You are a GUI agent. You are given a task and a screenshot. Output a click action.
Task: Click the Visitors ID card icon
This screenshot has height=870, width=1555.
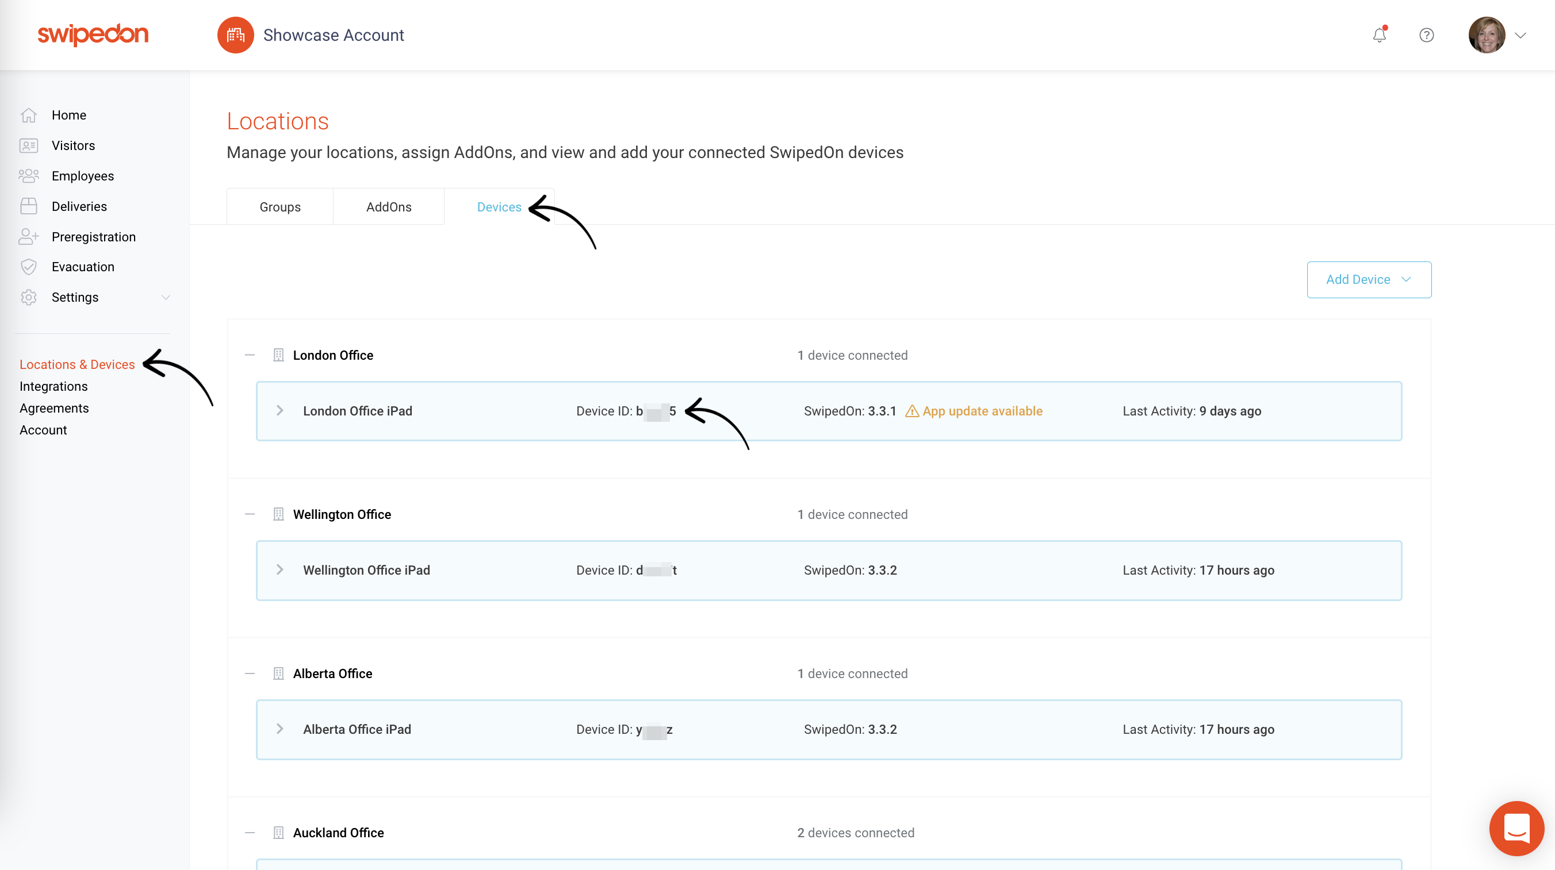[x=28, y=145]
